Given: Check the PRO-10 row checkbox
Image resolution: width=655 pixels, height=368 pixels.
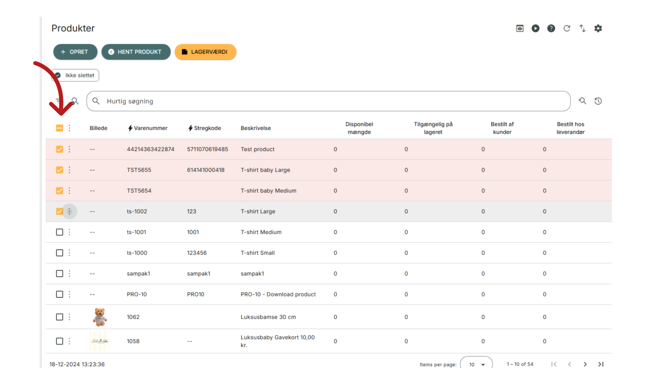Looking at the screenshot, I should 59,294.
